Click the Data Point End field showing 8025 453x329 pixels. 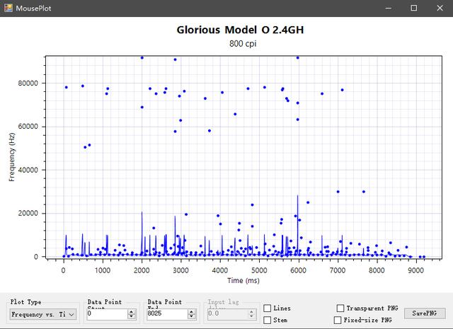point(166,314)
